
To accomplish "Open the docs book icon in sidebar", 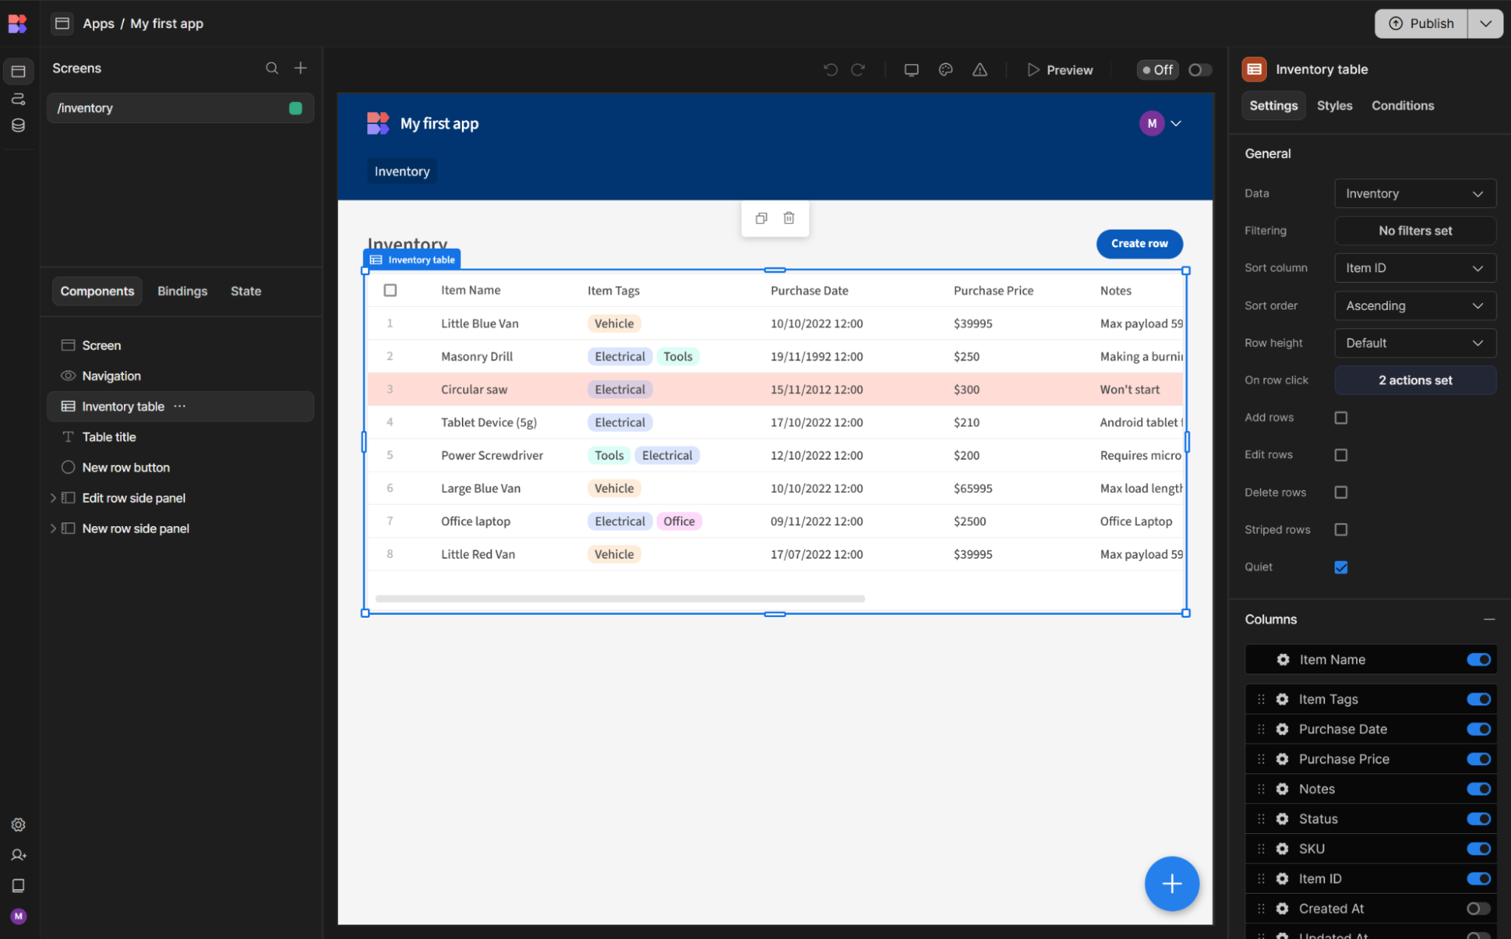I will 18,885.
